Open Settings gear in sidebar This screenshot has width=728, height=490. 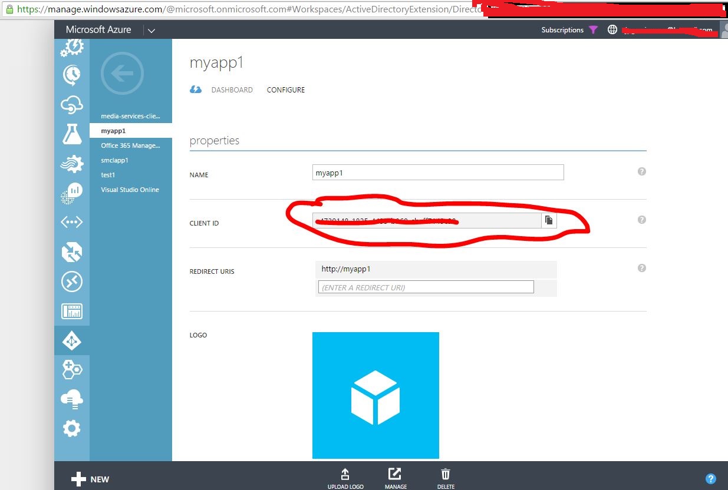coord(72,429)
